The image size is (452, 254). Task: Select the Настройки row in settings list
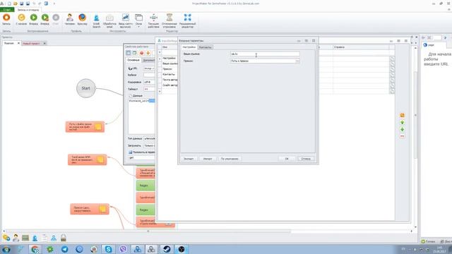[x=169, y=58]
